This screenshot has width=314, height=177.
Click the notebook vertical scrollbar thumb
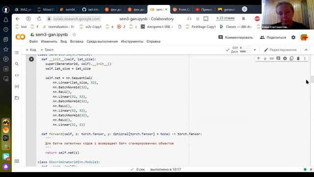pyautogui.click(x=312, y=79)
